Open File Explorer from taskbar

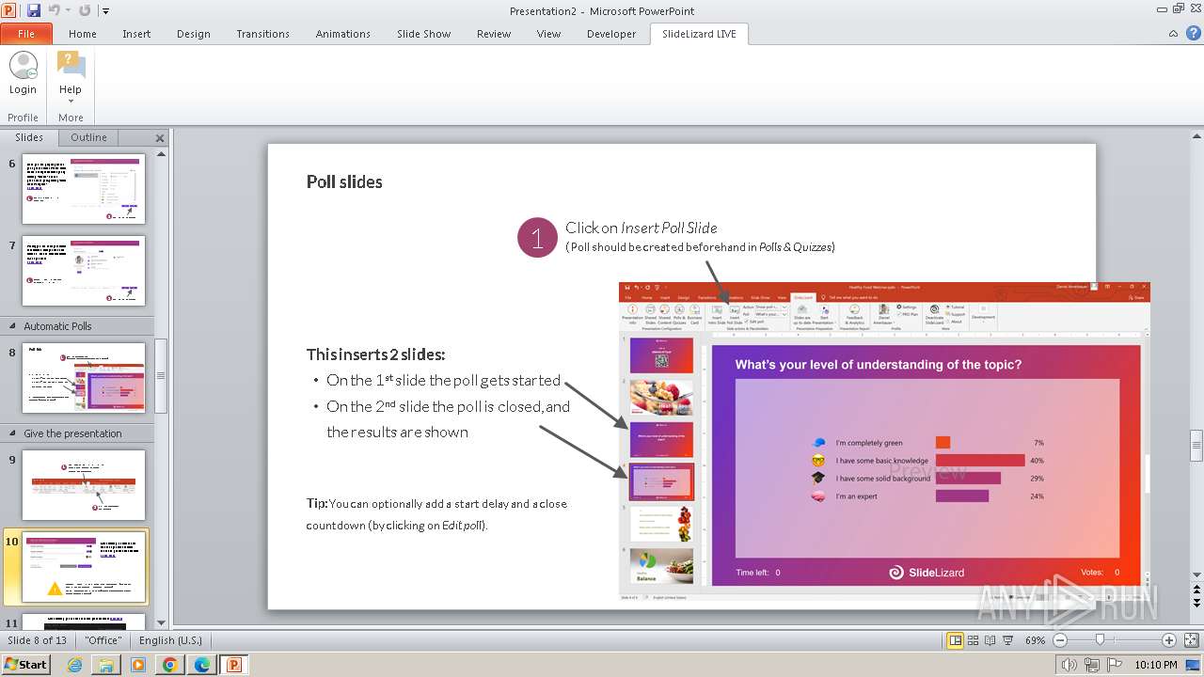[106, 665]
